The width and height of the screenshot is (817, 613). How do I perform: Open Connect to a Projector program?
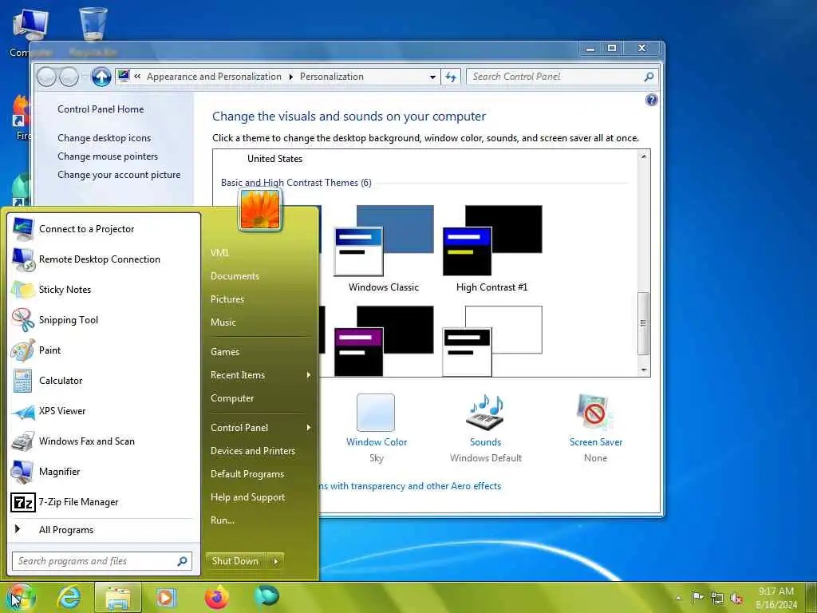coord(103,229)
